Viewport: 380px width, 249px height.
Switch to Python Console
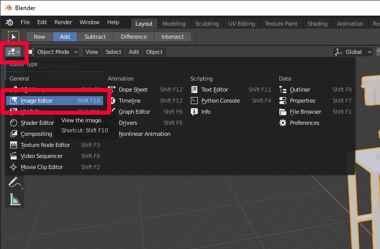coord(231,101)
